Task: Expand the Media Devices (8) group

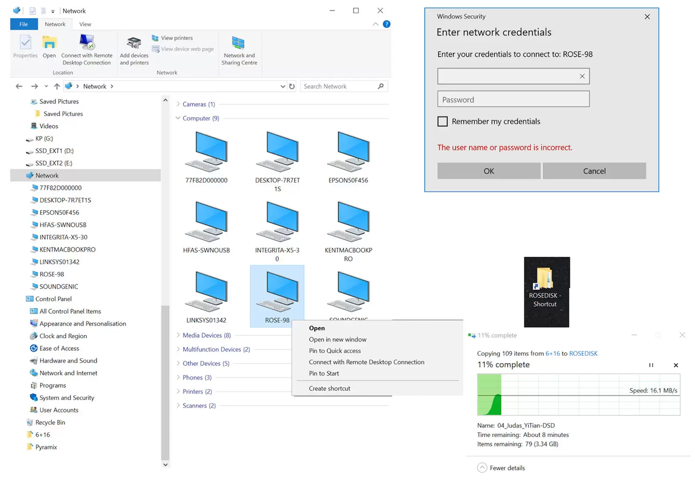Action: pos(178,335)
